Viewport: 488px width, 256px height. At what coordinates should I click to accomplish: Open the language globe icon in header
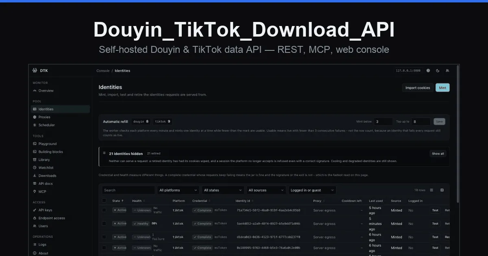pyautogui.click(x=428, y=70)
